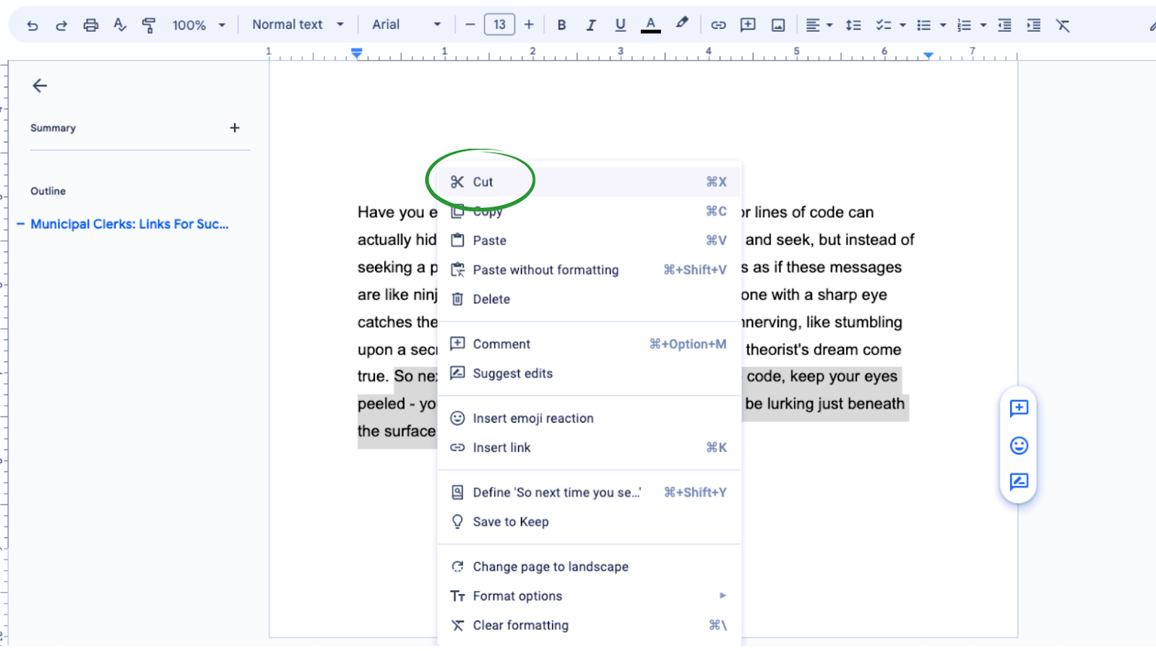Select Suggest edits menu entry
Image resolution: width=1156 pixels, height=651 pixels.
click(x=589, y=374)
